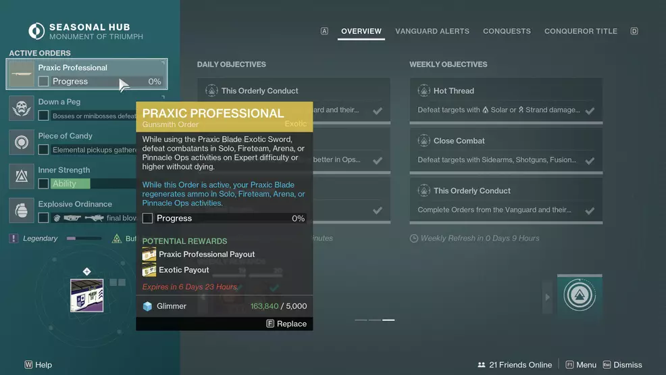Toggle the Down a Peg bosses checkbox
Image resolution: width=666 pixels, height=375 pixels.
43,116
